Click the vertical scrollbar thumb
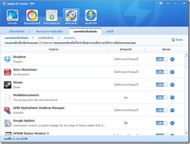This screenshot has width=190, height=144. point(186,62)
